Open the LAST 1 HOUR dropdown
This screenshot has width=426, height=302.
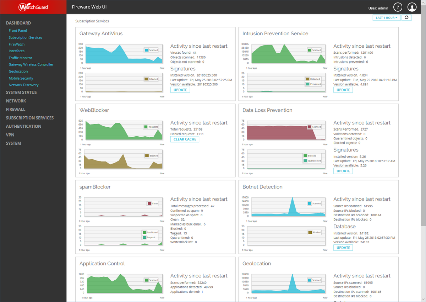coord(387,17)
